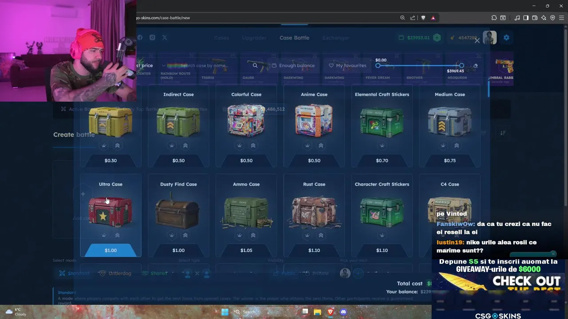Open File Explorer from the taskbar

point(317,312)
